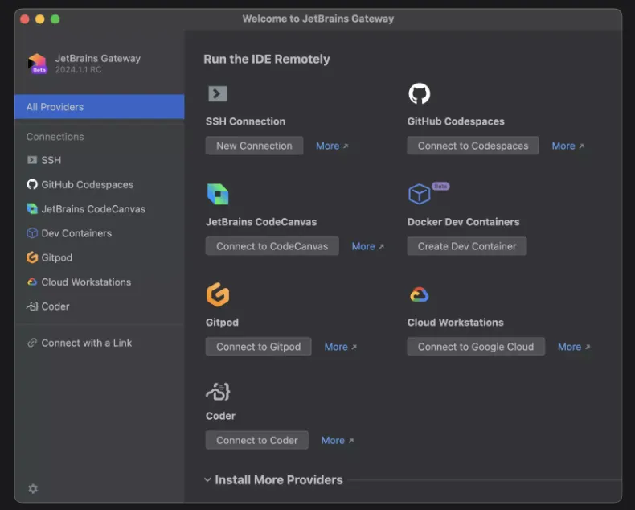The height and width of the screenshot is (510, 635).
Task: Select All Providers in the sidebar
Action: coord(99,107)
